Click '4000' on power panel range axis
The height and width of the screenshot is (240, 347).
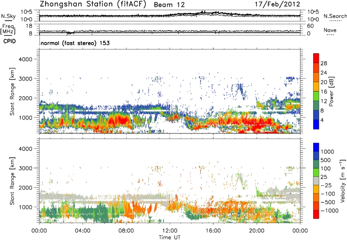25,59
